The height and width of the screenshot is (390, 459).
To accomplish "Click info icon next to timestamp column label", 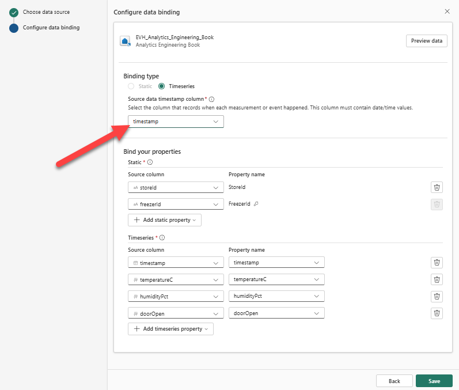I will click(x=211, y=99).
